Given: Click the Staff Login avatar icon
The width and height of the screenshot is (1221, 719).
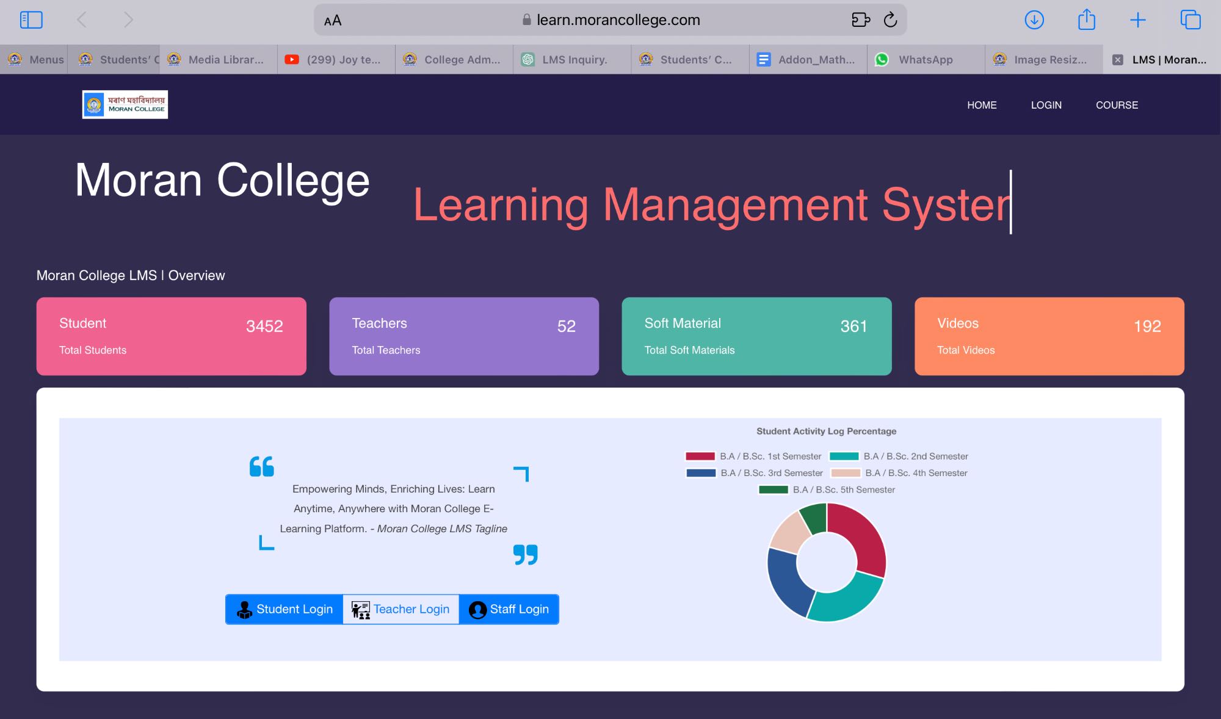Looking at the screenshot, I should click(477, 610).
